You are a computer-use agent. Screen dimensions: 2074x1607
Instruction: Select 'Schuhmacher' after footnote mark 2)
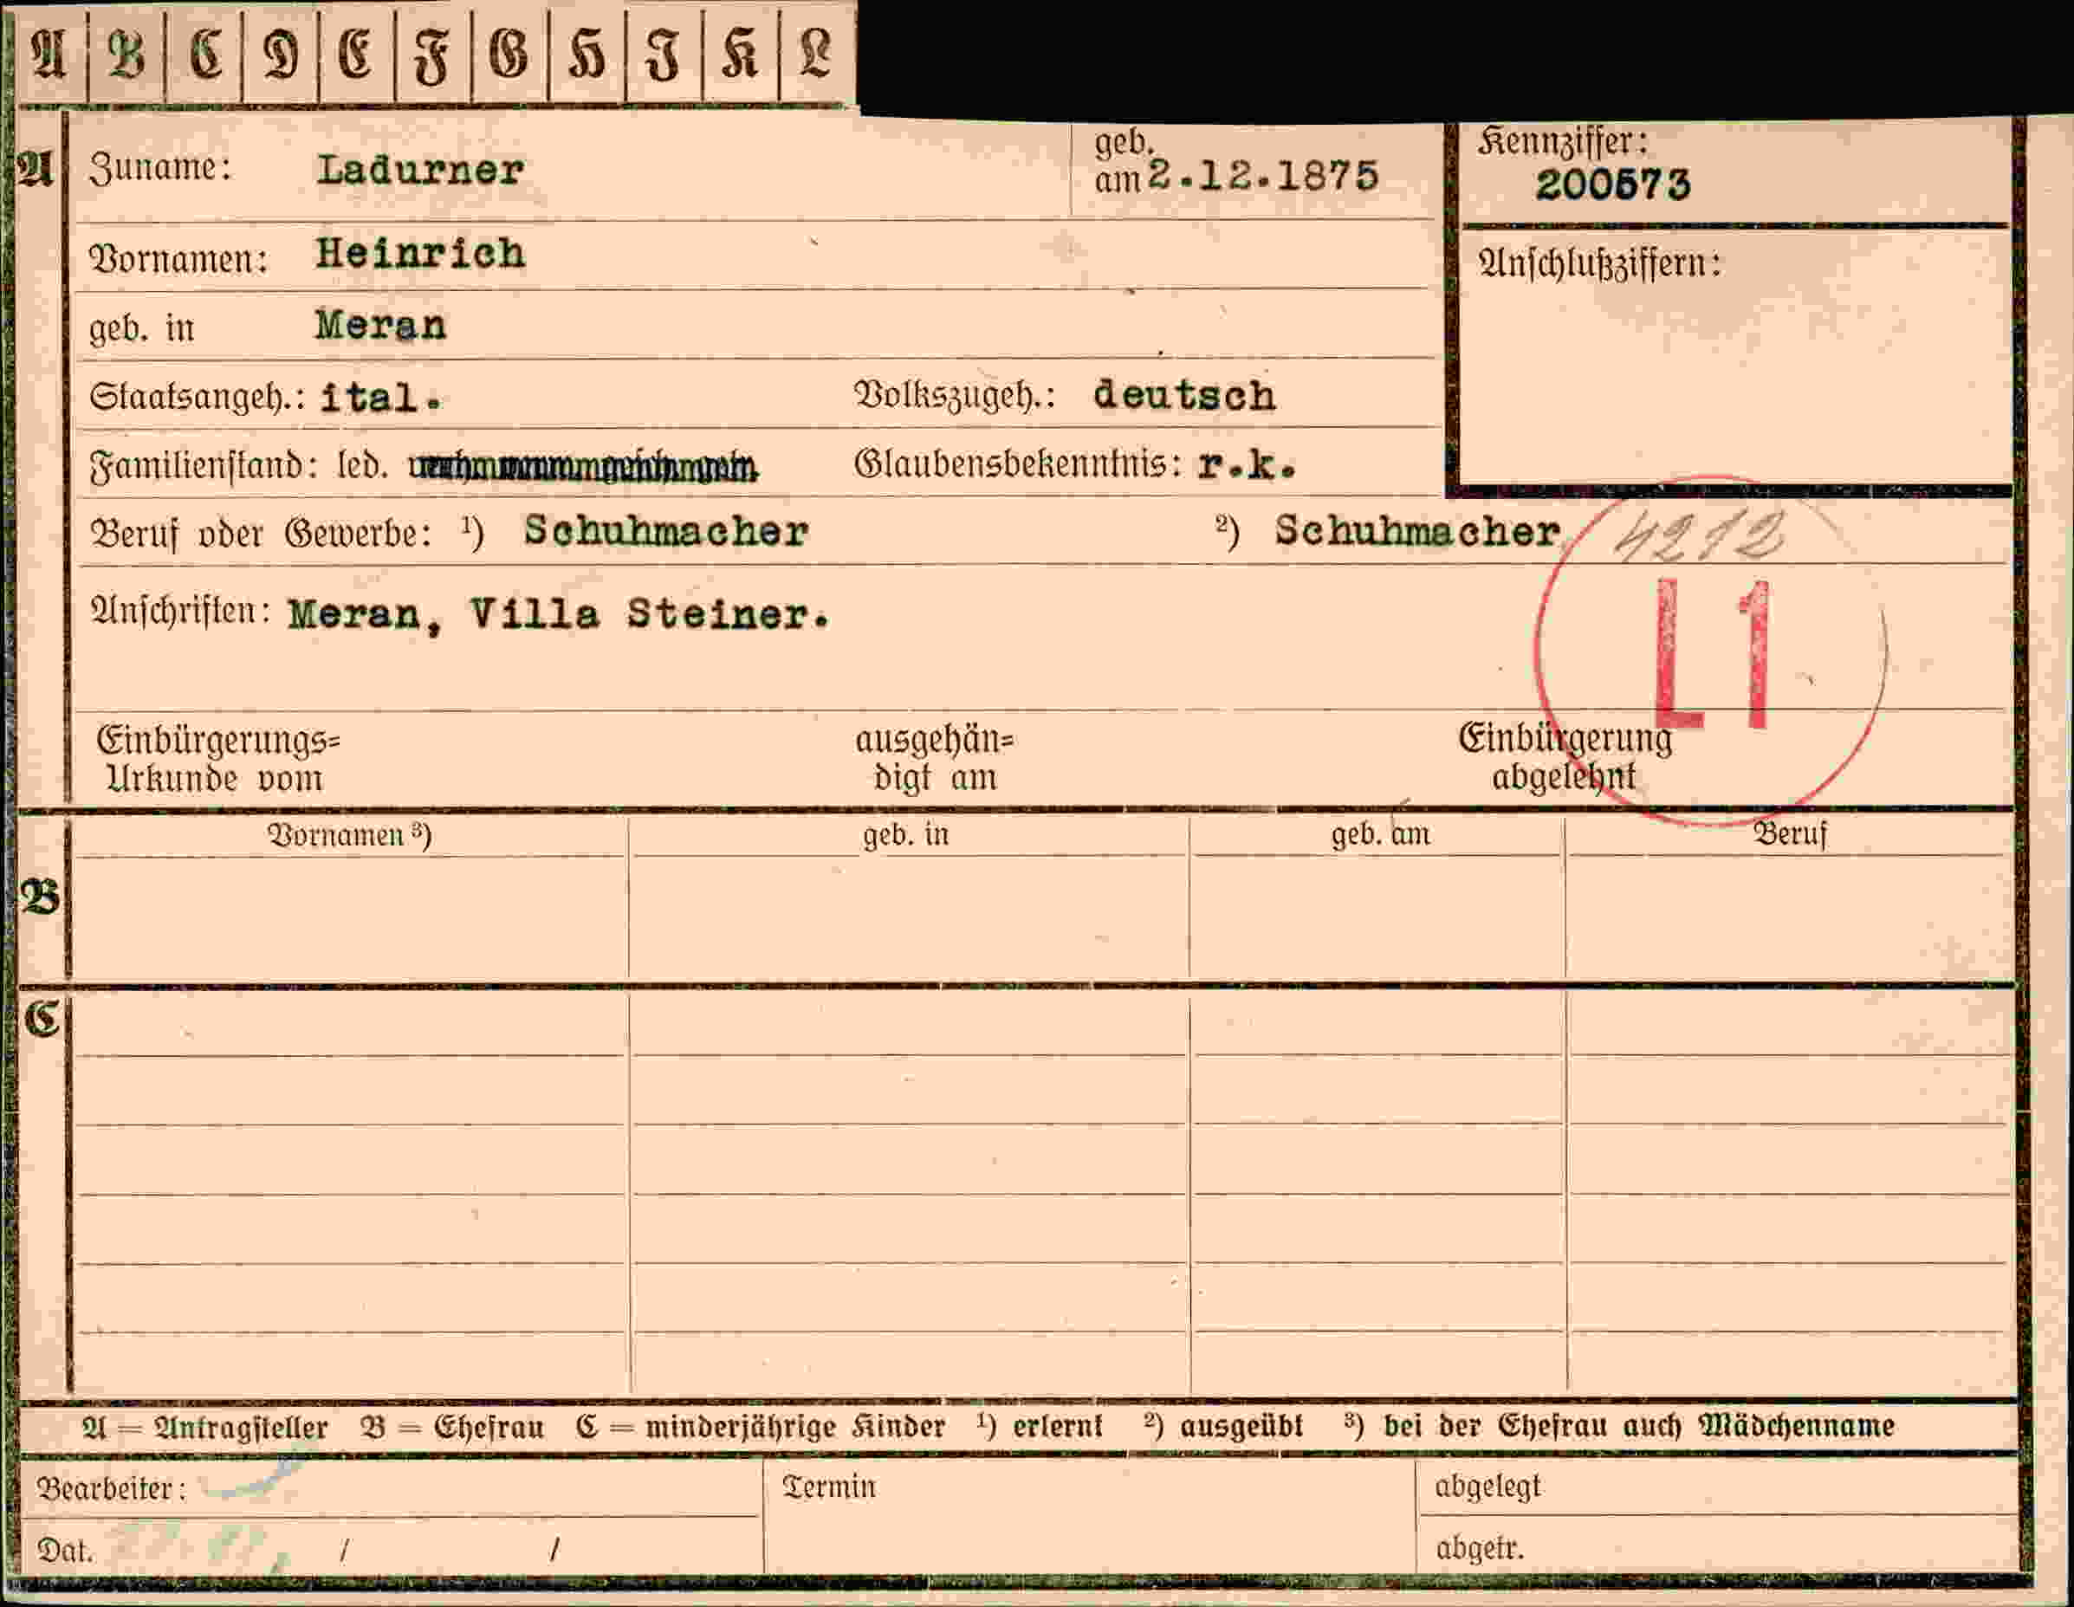pos(1416,531)
